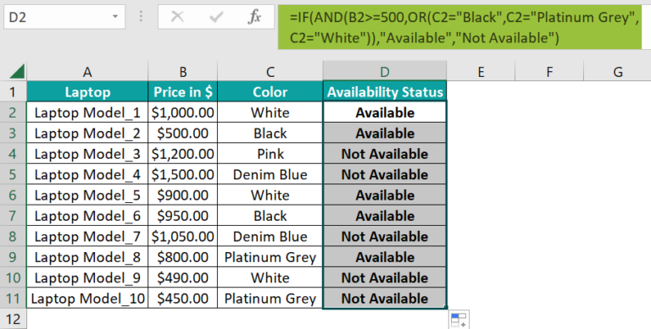Screen dimensions: 651x329
Task: Click the $950.00 price cell
Action: (183, 216)
